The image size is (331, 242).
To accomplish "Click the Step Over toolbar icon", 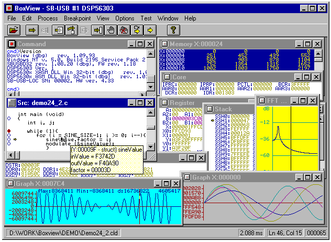I will coord(71,30).
